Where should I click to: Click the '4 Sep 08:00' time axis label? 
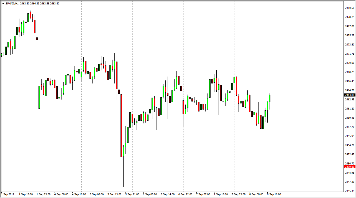tap(61, 194)
